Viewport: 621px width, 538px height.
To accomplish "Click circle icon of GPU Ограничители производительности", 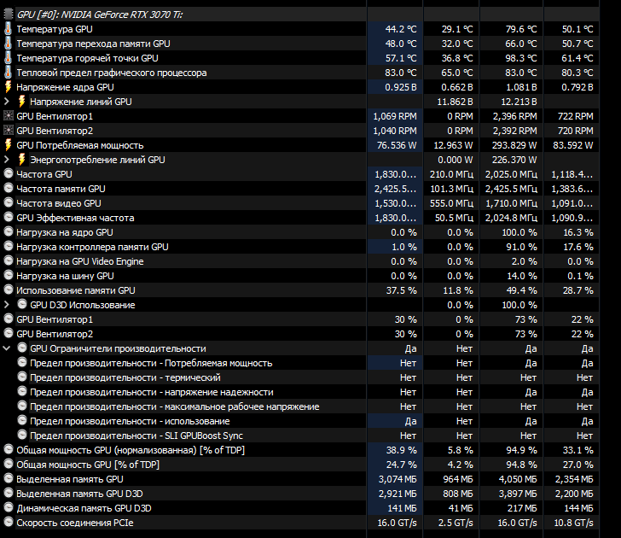I will [x=22, y=348].
